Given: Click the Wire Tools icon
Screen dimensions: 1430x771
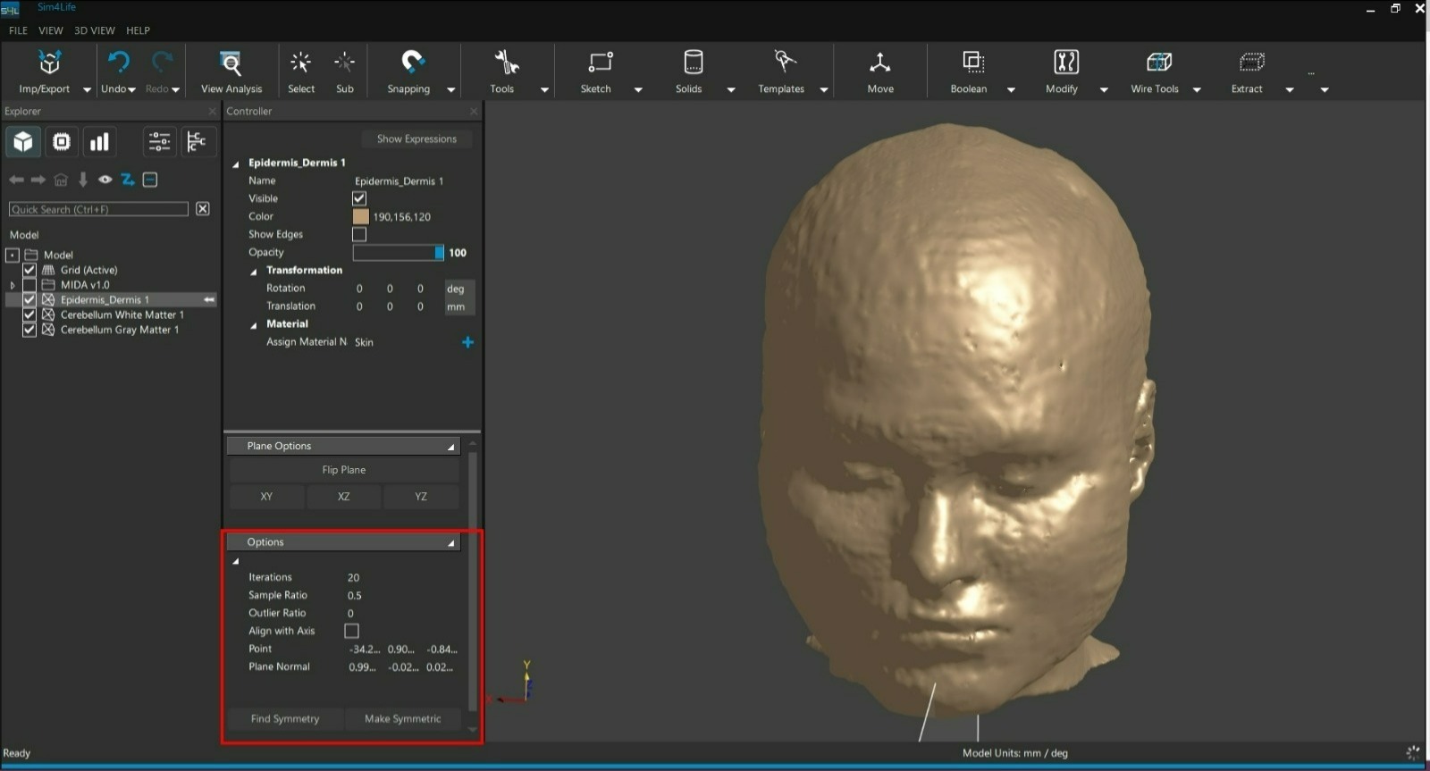Looking at the screenshot, I should coord(1157,63).
